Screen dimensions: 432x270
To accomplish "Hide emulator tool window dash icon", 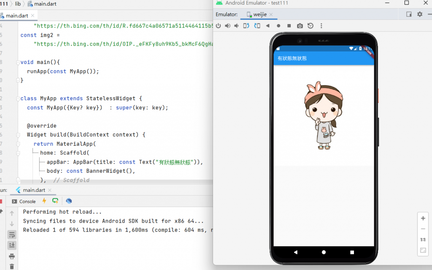I will [429, 14].
